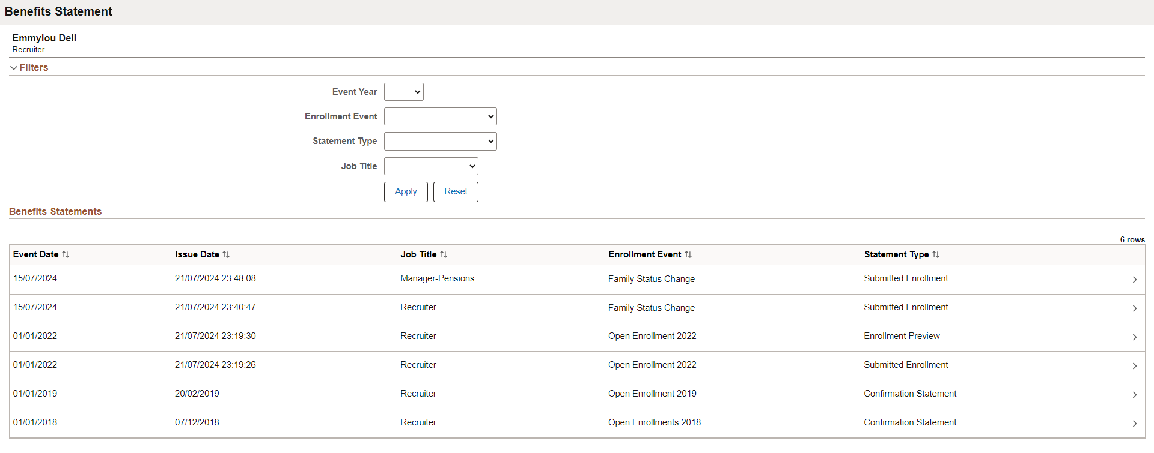Click issue date 07/12/2018
This screenshot has height=453, width=1154.
click(197, 422)
